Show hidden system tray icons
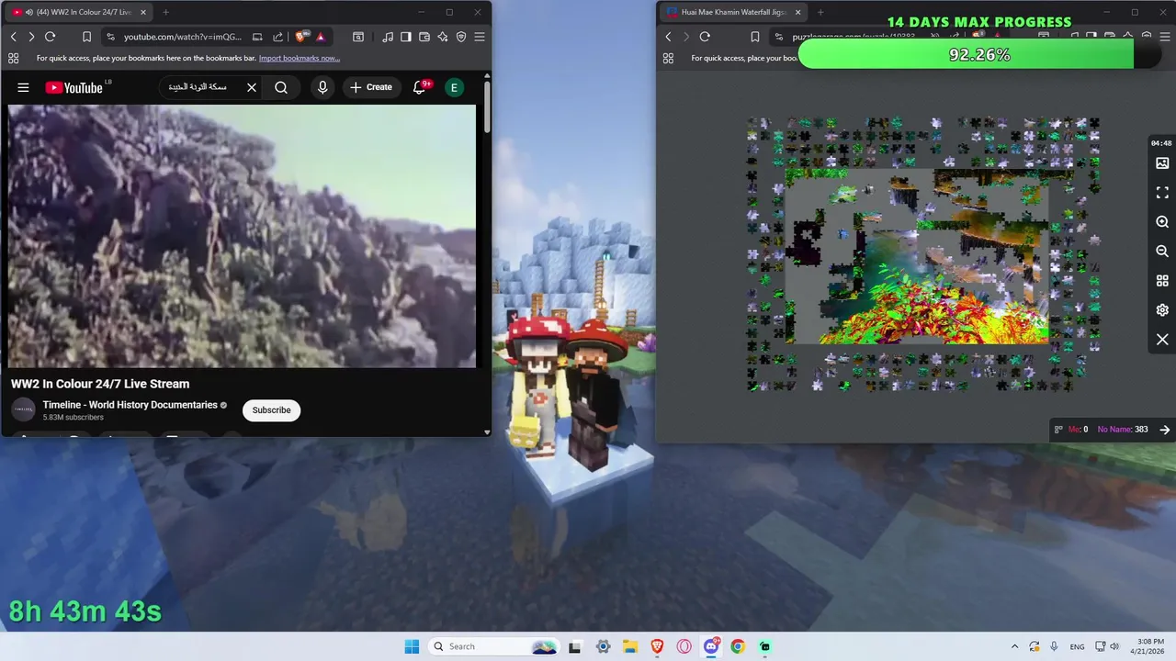1176x661 pixels. (1014, 646)
